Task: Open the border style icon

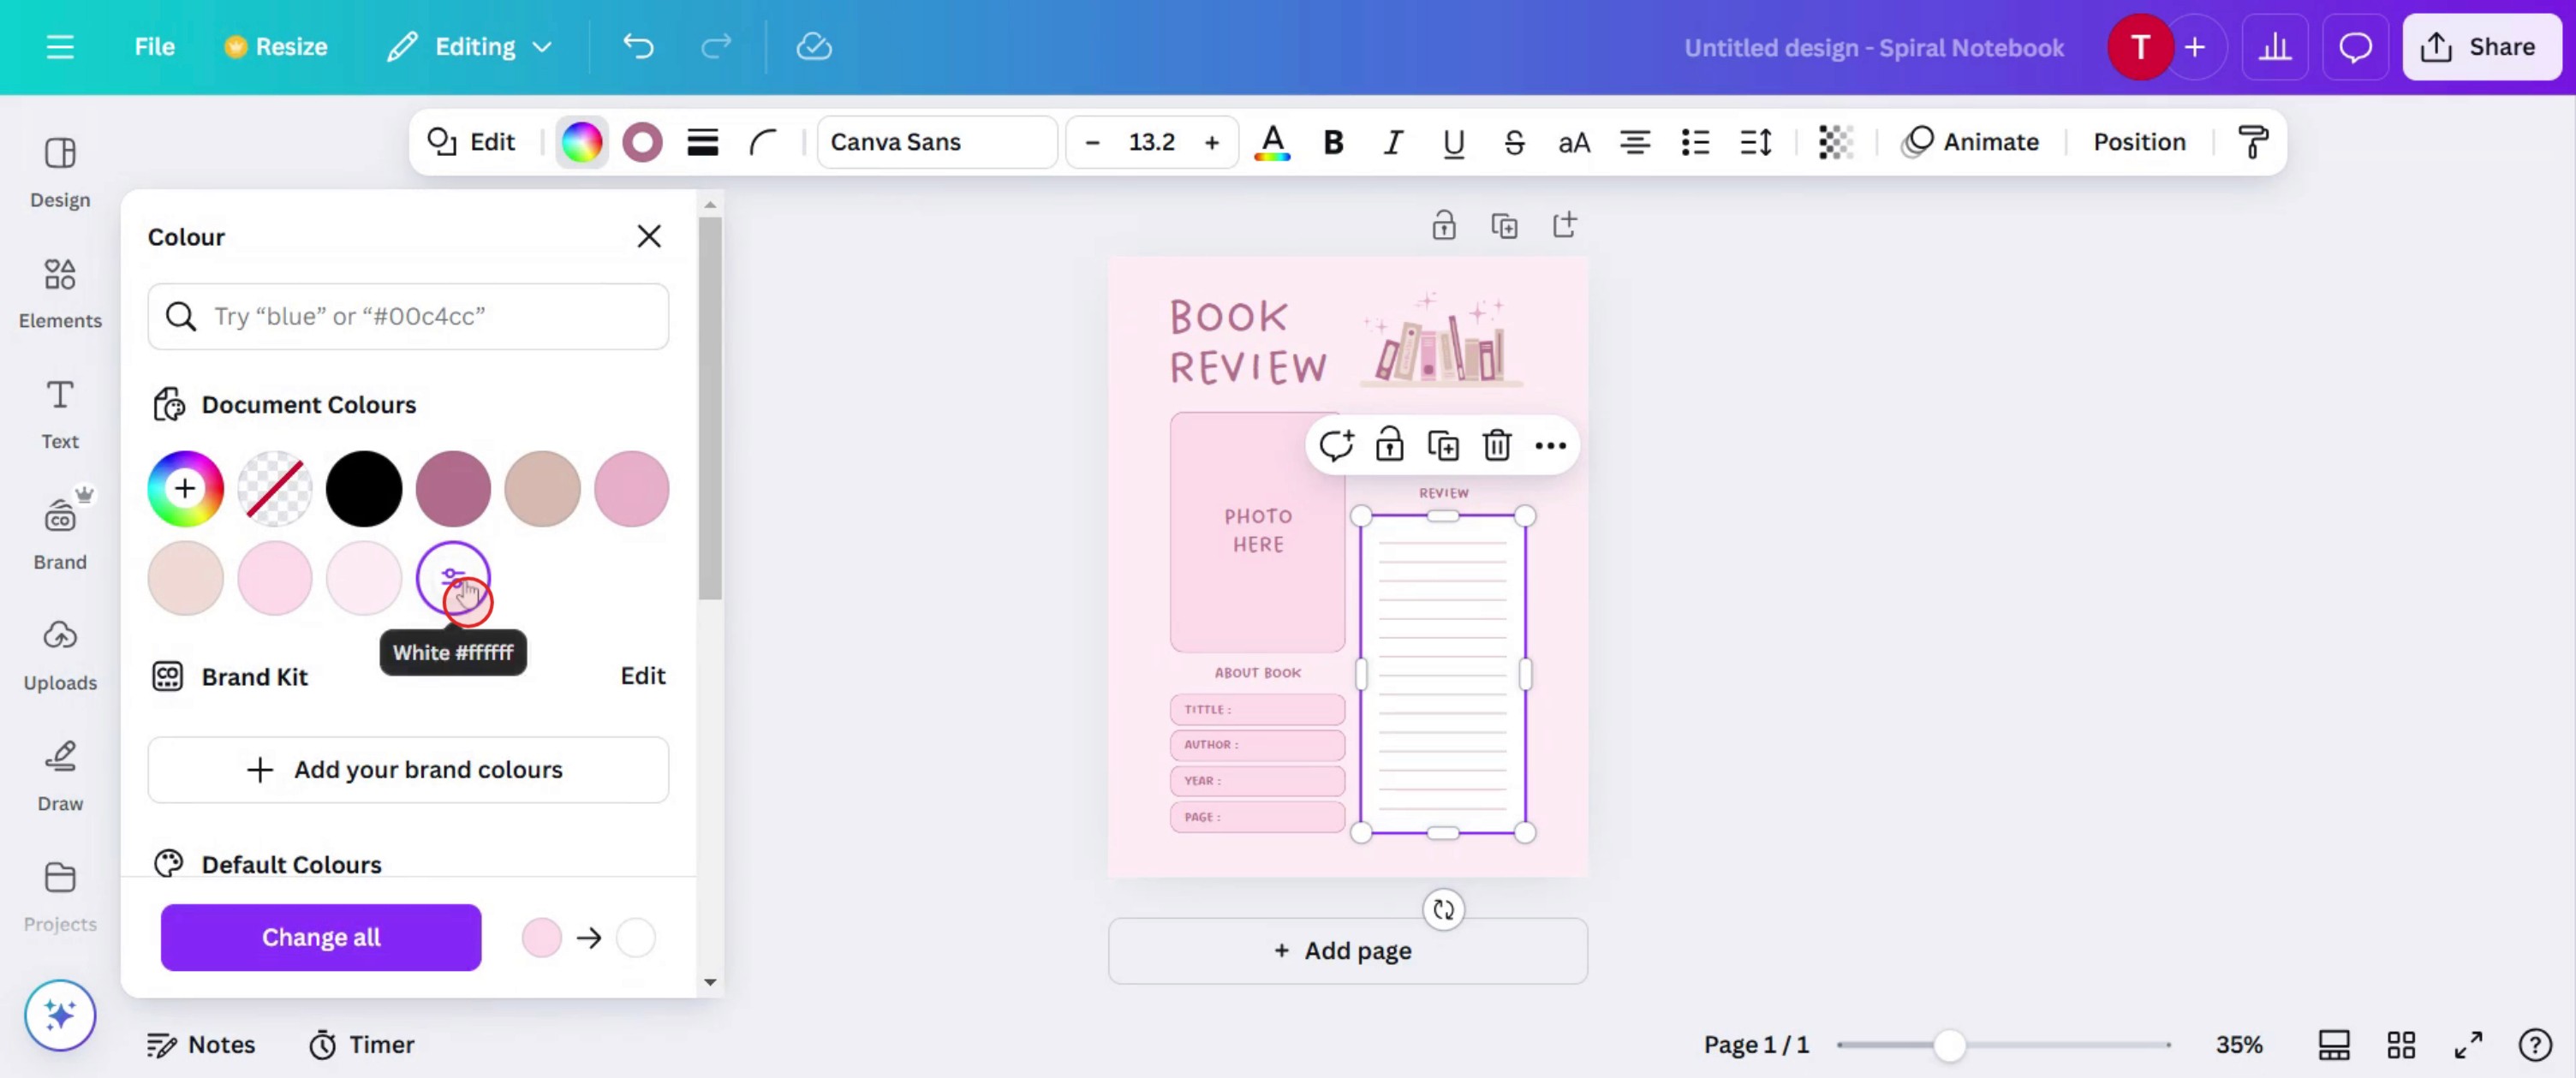Action: (x=702, y=142)
